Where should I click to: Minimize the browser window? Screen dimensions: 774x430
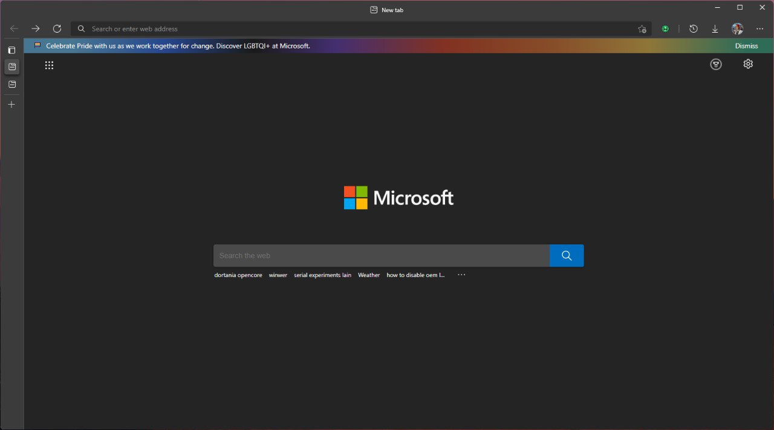tap(718, 7)
